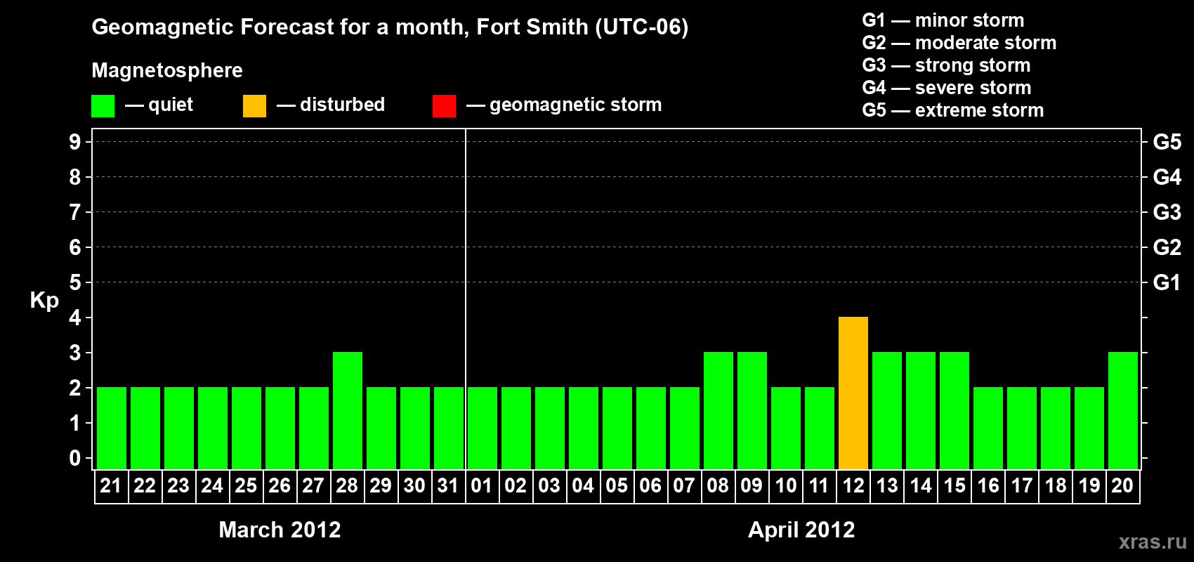Click the G2 right axis label

click(1167, 247)
